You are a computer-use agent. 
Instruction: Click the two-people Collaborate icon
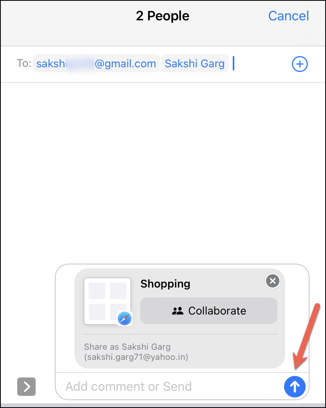click(178, 311)
